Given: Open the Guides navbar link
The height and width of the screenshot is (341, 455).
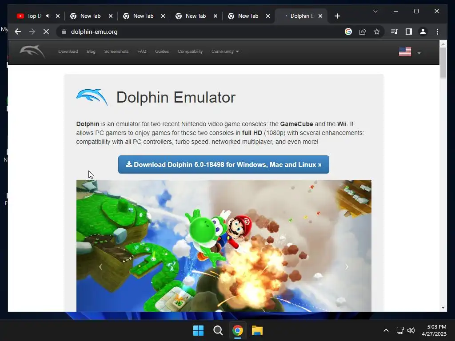Looking at the screenshot, I should [162, 52].
